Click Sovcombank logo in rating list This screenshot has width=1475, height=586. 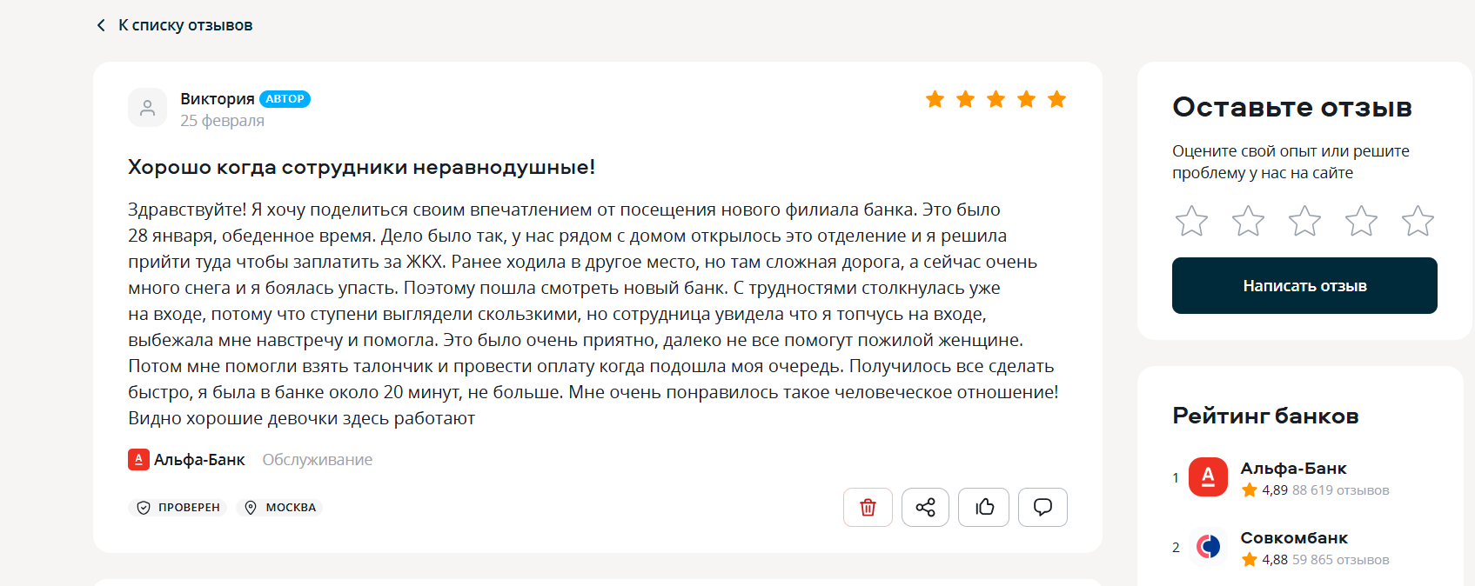tap(1208, 546)
